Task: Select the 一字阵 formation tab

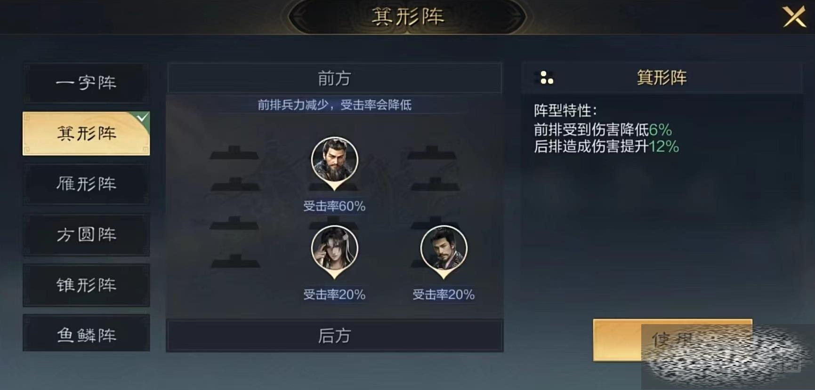Action: [86, 83]
